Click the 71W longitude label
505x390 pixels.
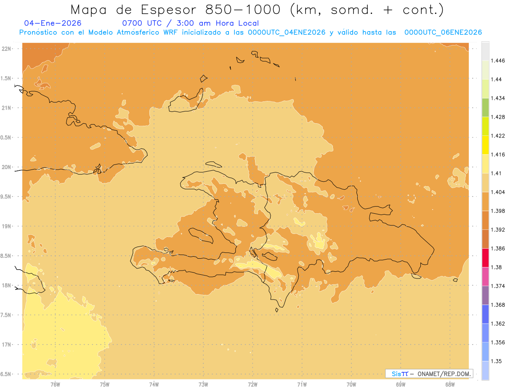tap(302, 384)
